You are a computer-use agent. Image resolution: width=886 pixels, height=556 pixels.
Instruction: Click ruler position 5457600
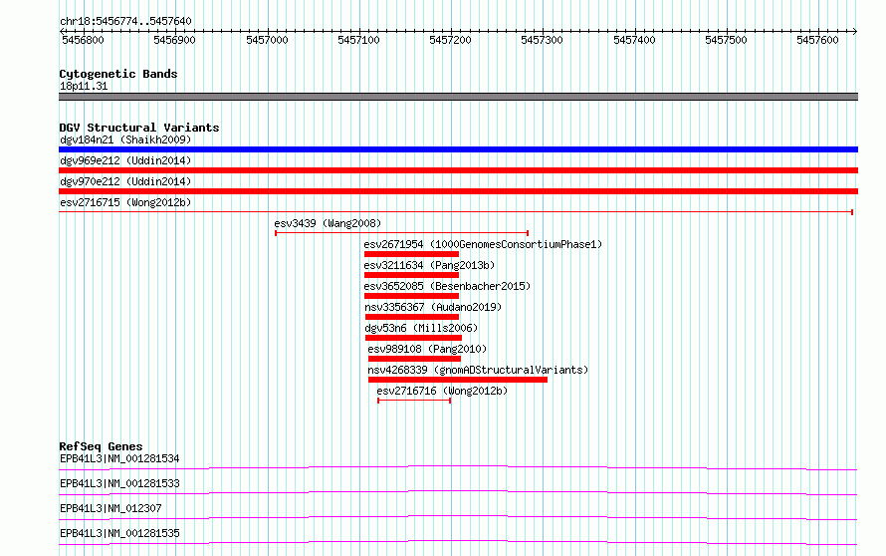coord(817,40)
